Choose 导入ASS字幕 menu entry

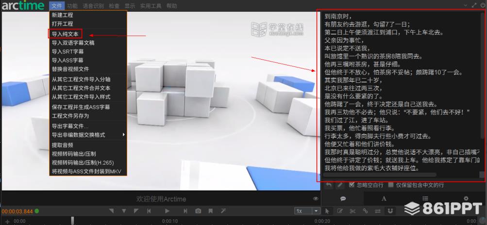pyautogui.click(x=88, y=60)
